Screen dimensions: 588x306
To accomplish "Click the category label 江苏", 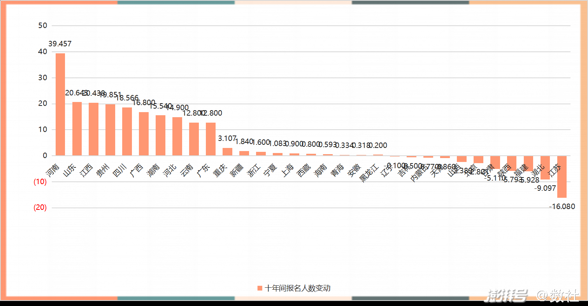I will coord(554,171).
